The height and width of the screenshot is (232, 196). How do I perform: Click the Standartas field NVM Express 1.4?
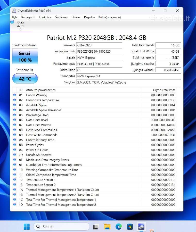128,76
